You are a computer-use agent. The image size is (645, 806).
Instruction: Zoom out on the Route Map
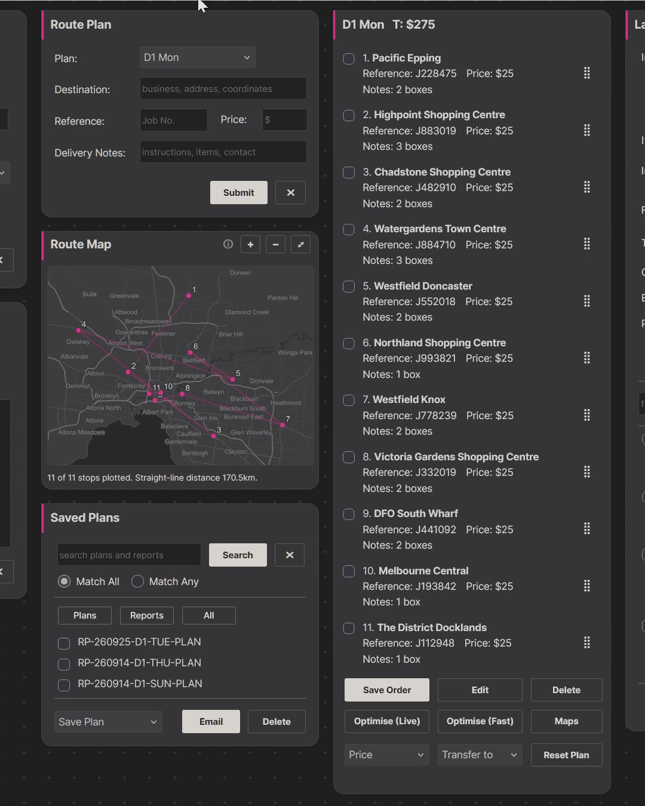pos(275,244)
